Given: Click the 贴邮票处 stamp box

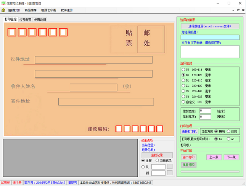Looking at the screenshot, I should 138,39.
